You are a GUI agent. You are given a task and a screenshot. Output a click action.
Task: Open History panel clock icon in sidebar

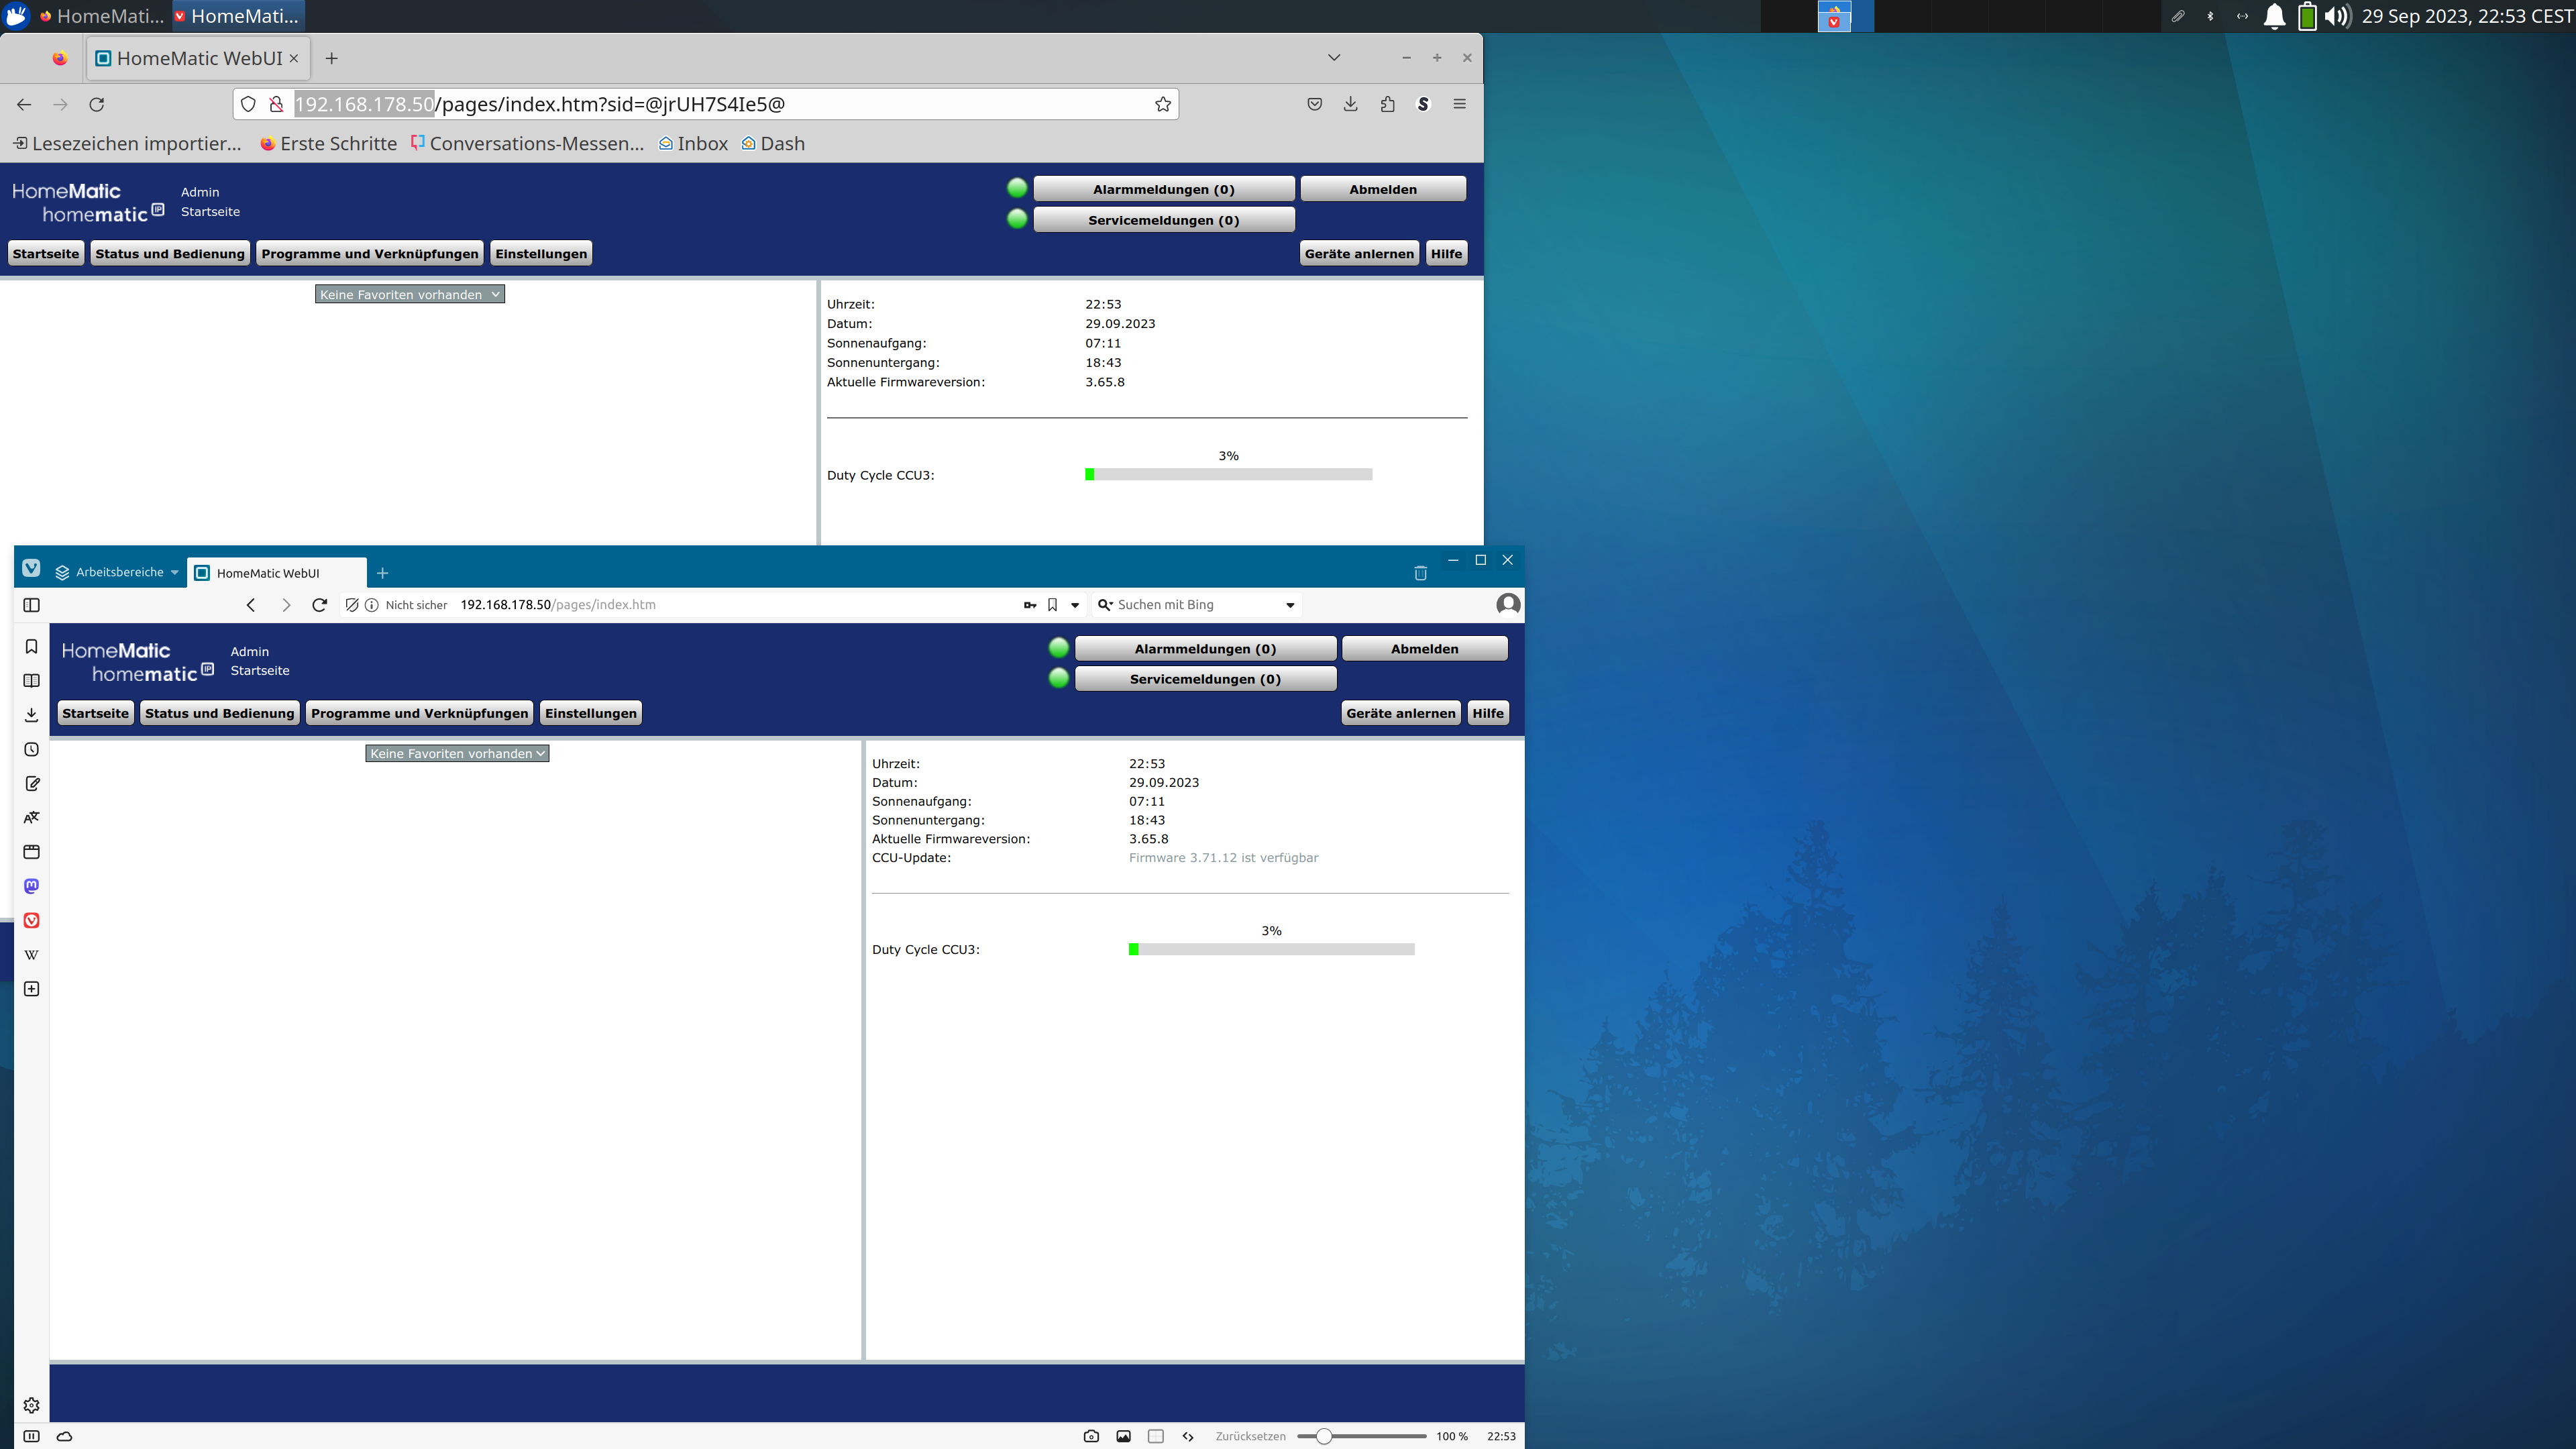click(31, 749)
